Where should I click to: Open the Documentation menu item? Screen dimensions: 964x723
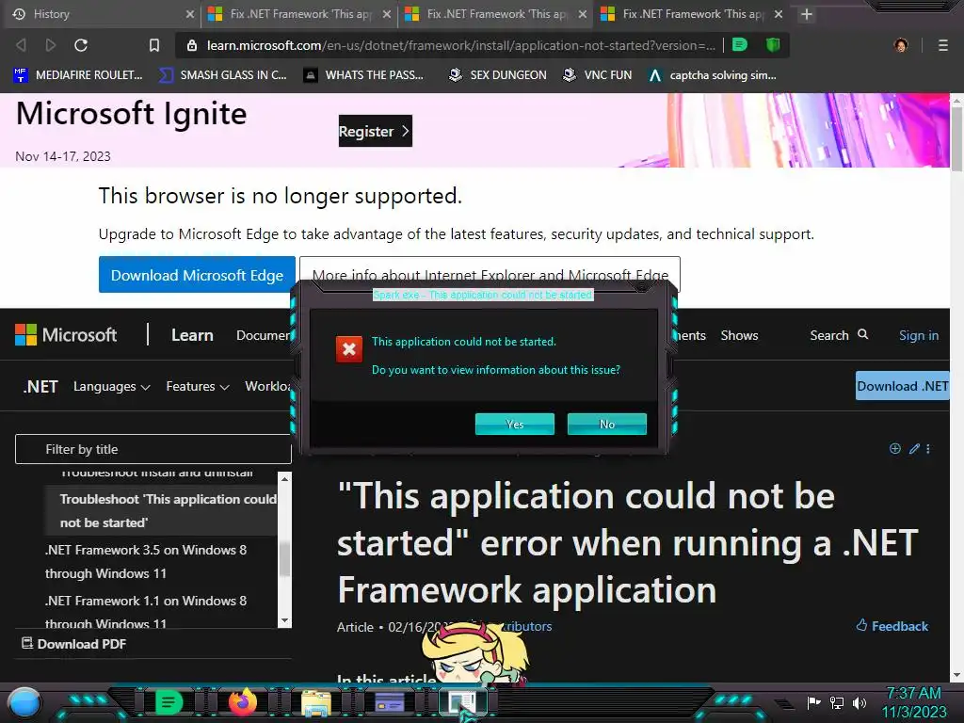[x=264, y=335]
